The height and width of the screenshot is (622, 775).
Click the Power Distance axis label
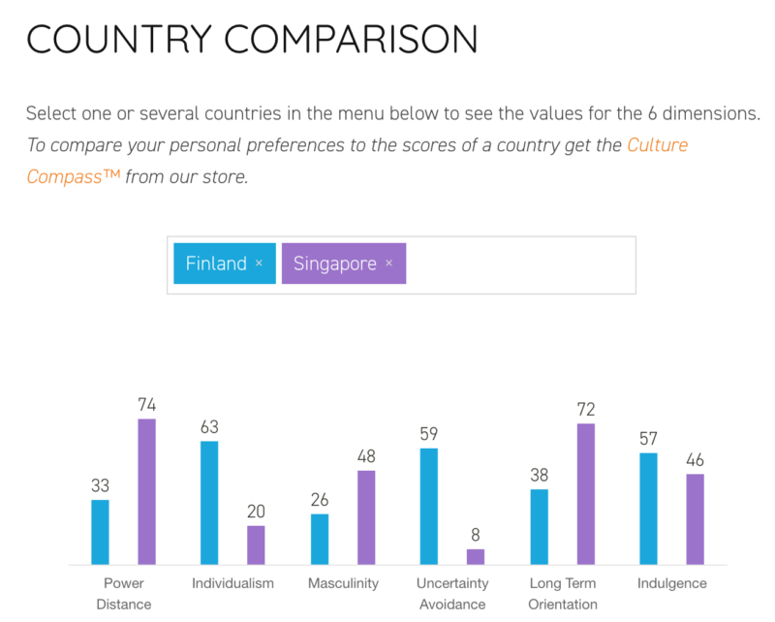click(124, 594)
